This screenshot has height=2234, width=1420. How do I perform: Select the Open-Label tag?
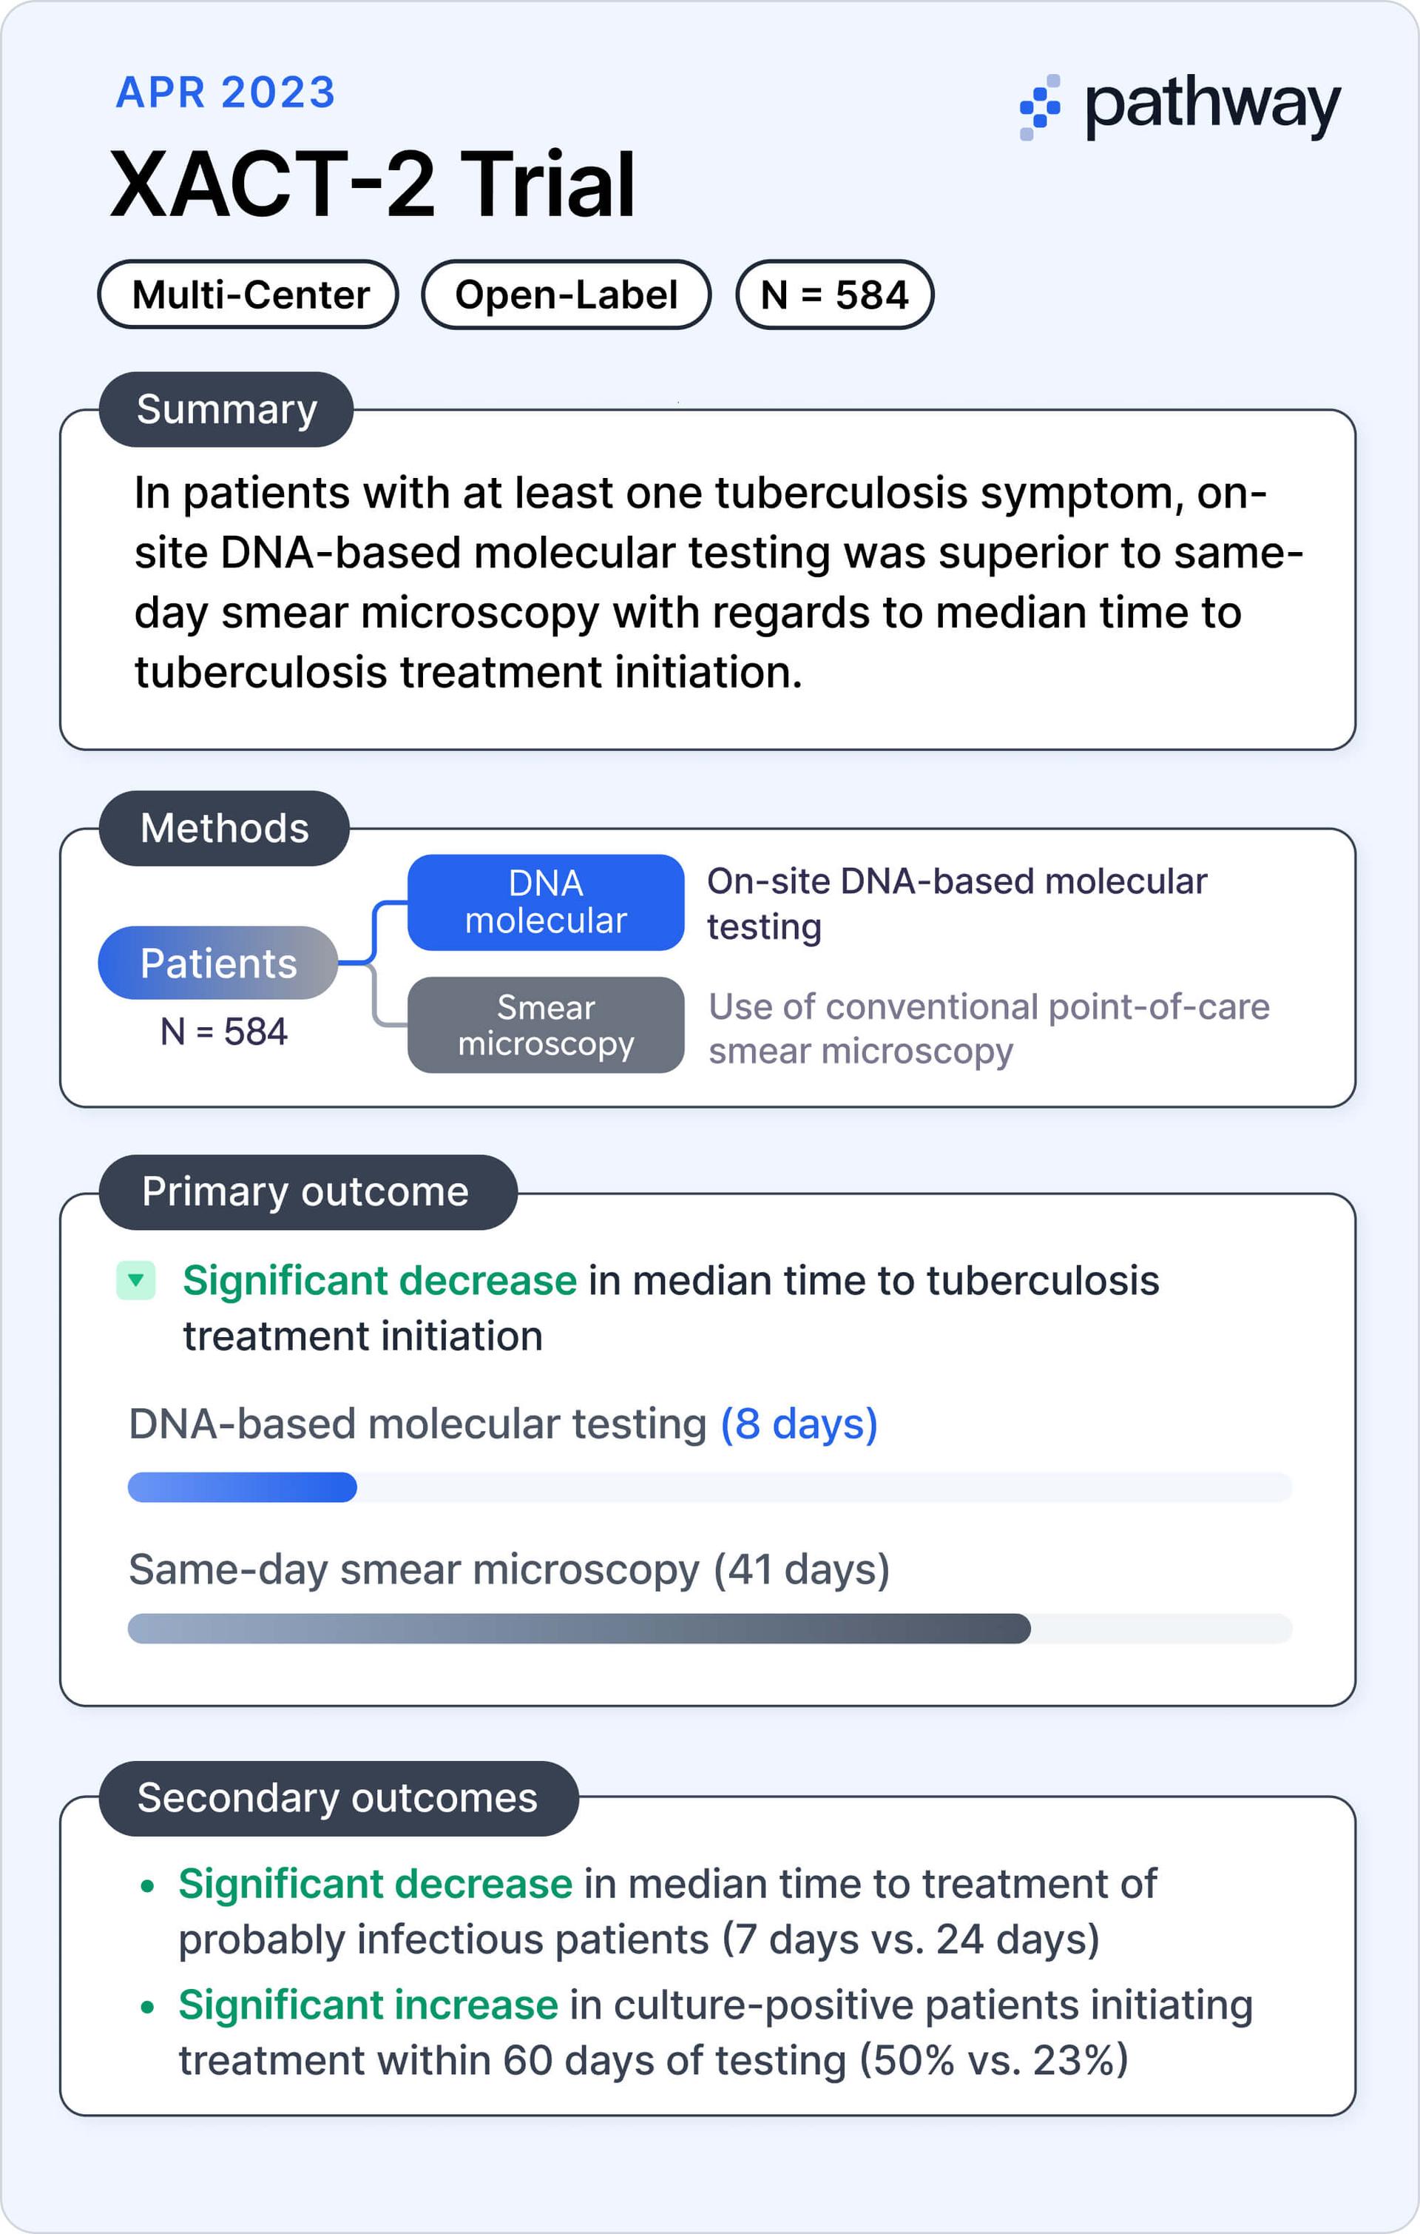566,295
